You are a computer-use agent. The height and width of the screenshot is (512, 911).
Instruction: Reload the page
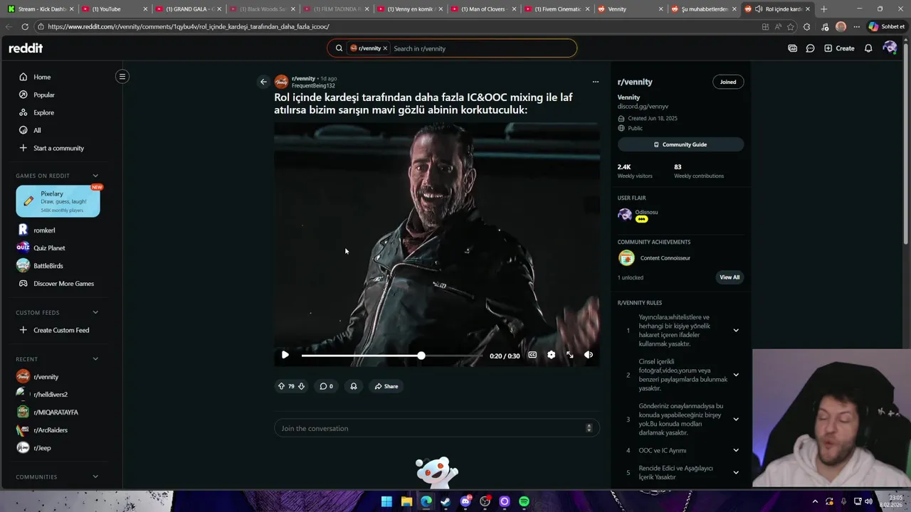[x=25, y=26]
